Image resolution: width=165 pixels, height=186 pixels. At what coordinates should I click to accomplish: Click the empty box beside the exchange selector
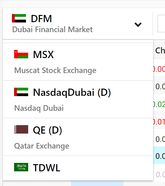click(161, 23)
